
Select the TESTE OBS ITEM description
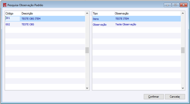[31, 19]
